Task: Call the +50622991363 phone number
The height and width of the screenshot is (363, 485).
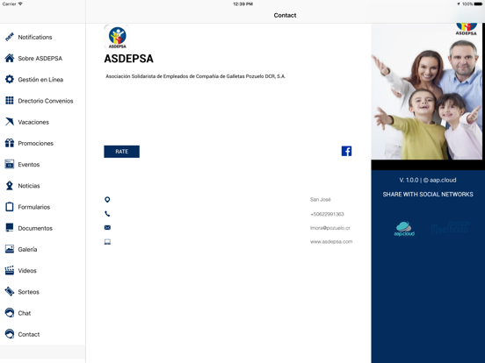Action: 327,214
